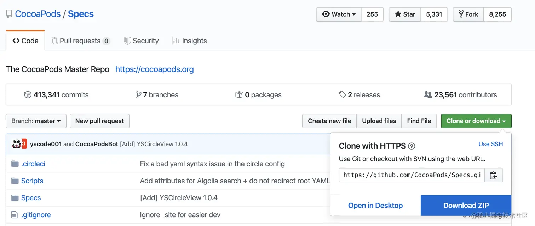Open the cocoapods.org link
The image size is (535, 226).
(x=154, y=69)
